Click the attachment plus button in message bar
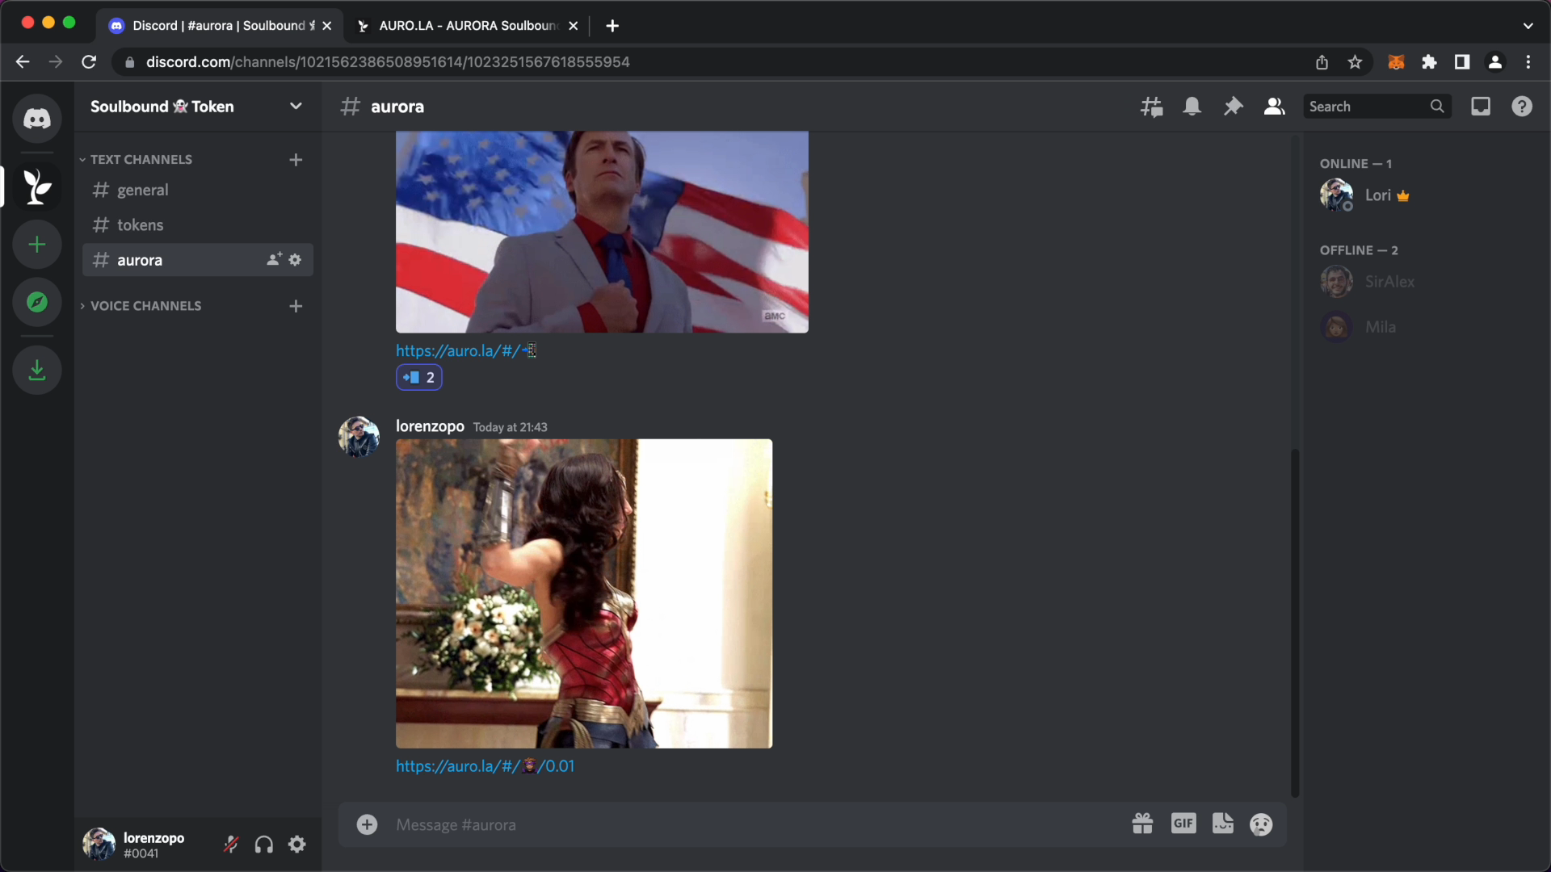The height and width of the screenshot is (872, 1551). click(368, 824)
